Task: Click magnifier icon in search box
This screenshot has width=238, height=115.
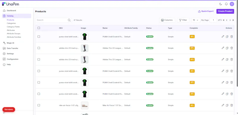Action: pyautogui.click(x=69, y=20)
